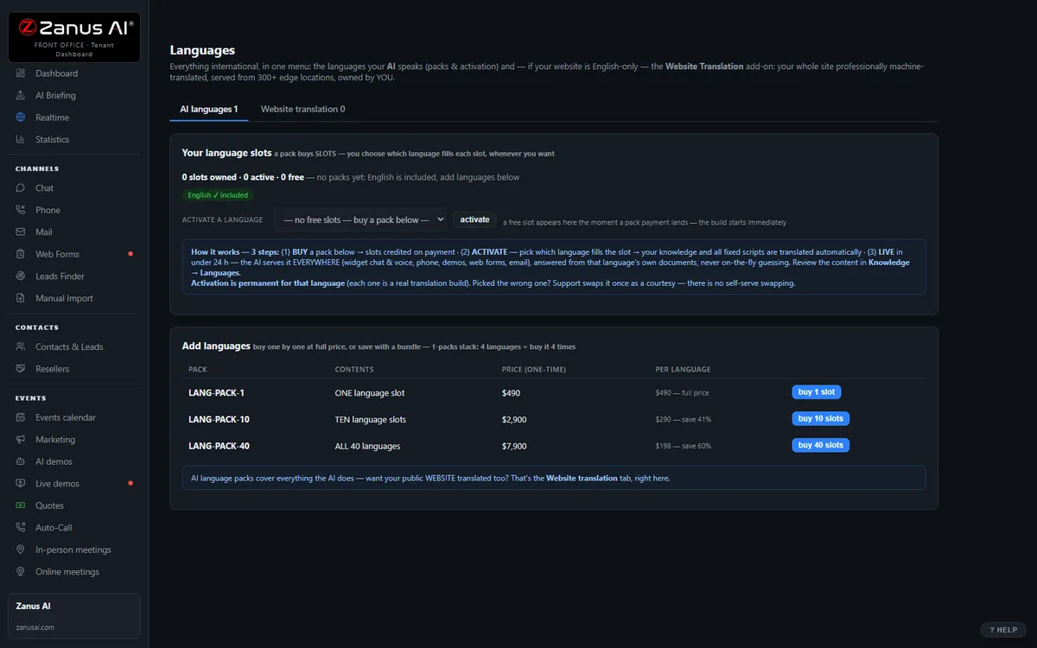This screenshot has height=648, width=1037.
Task: Click the Leads Finder icon
Action: pyautogui.click(x=21, y=276)
